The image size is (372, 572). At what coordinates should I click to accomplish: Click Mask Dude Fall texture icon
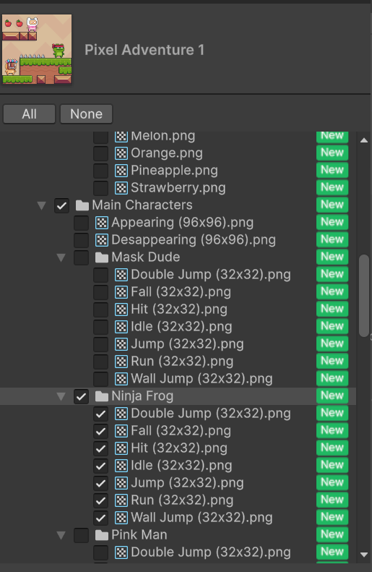[121, 292]
